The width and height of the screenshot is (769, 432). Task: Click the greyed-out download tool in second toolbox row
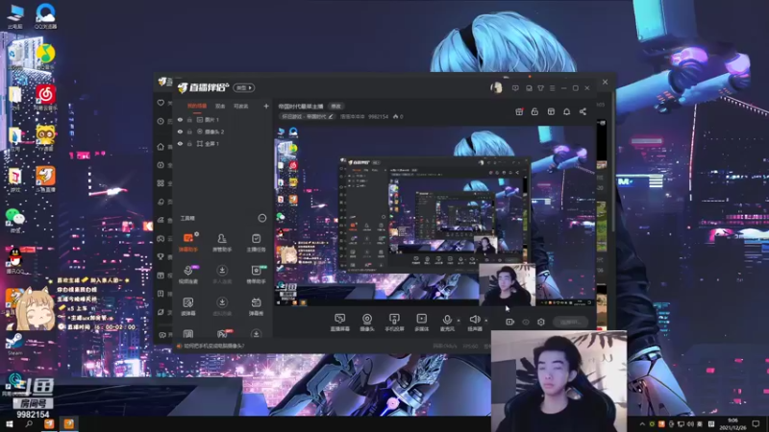pyautogui.click(x=222, y=275)
